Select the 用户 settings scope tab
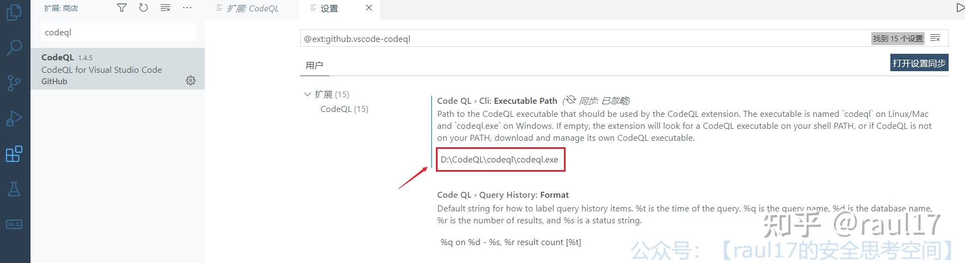Viewport: 965px width, 263px height. pyautogui.click(x=314, y=66)
